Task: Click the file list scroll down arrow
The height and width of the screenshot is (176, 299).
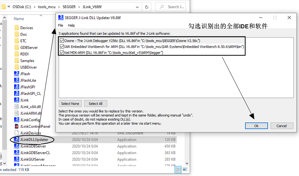Action: click(187, 163)
